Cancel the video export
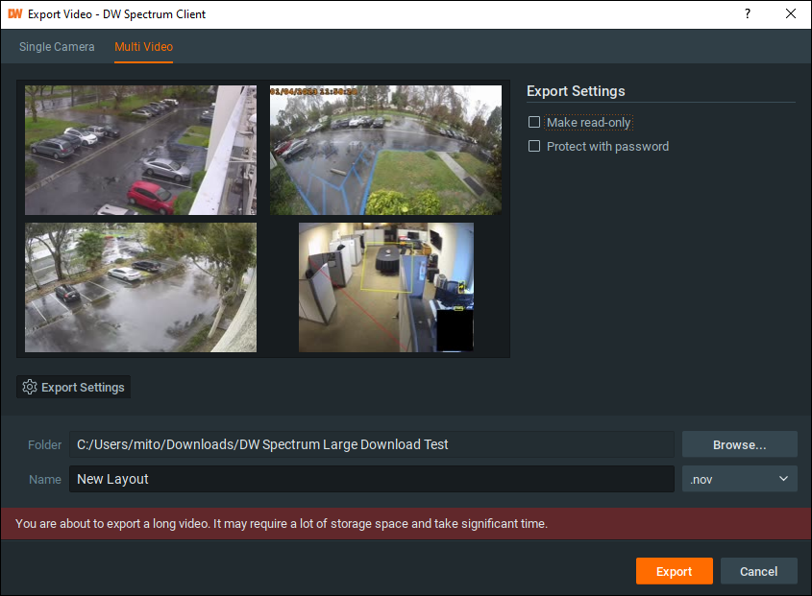 point(758,571)
